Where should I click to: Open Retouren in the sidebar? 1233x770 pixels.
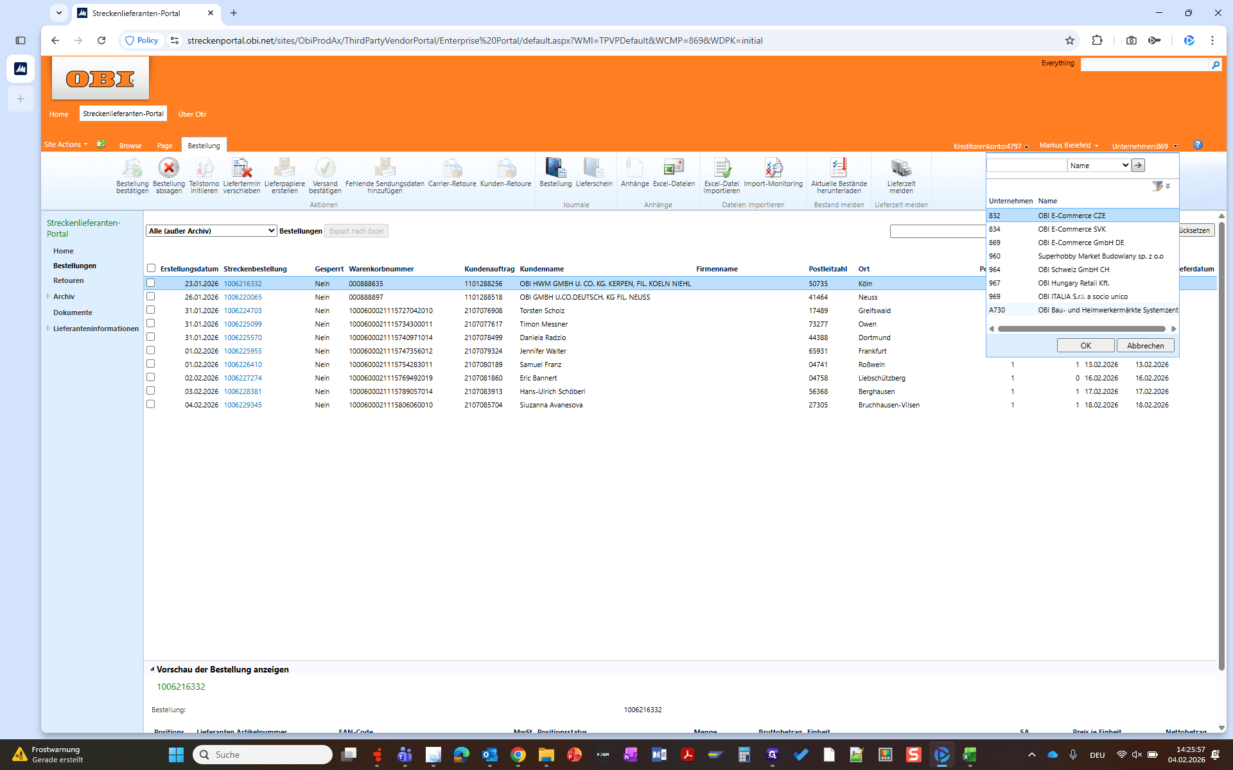click(x=69, y=280)
